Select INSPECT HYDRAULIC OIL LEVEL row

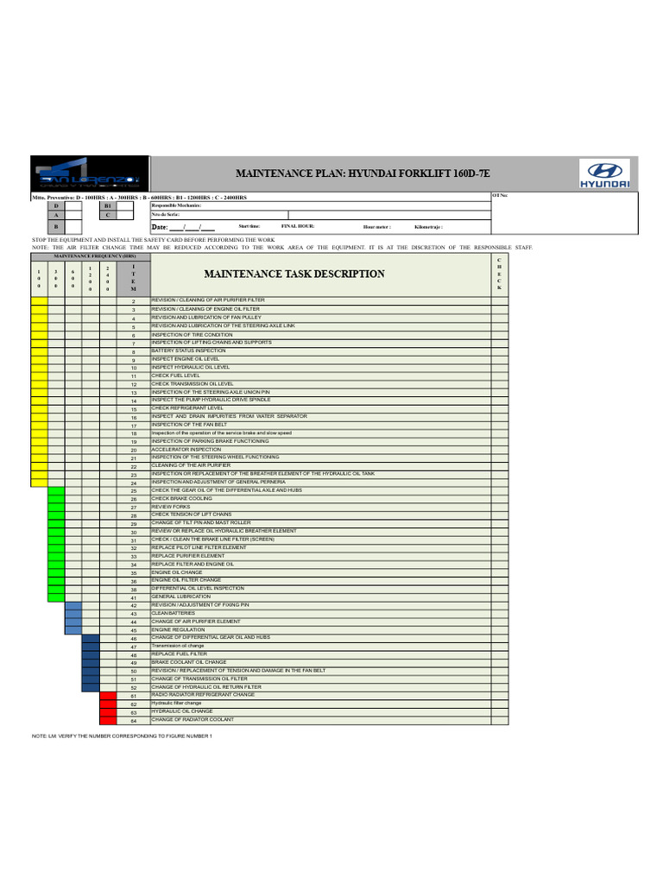coord(321,367)
